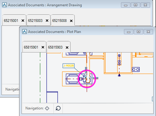
Task: Click the J-9002B equipment label
Action: pyautogui.click(x=68, y=66)
